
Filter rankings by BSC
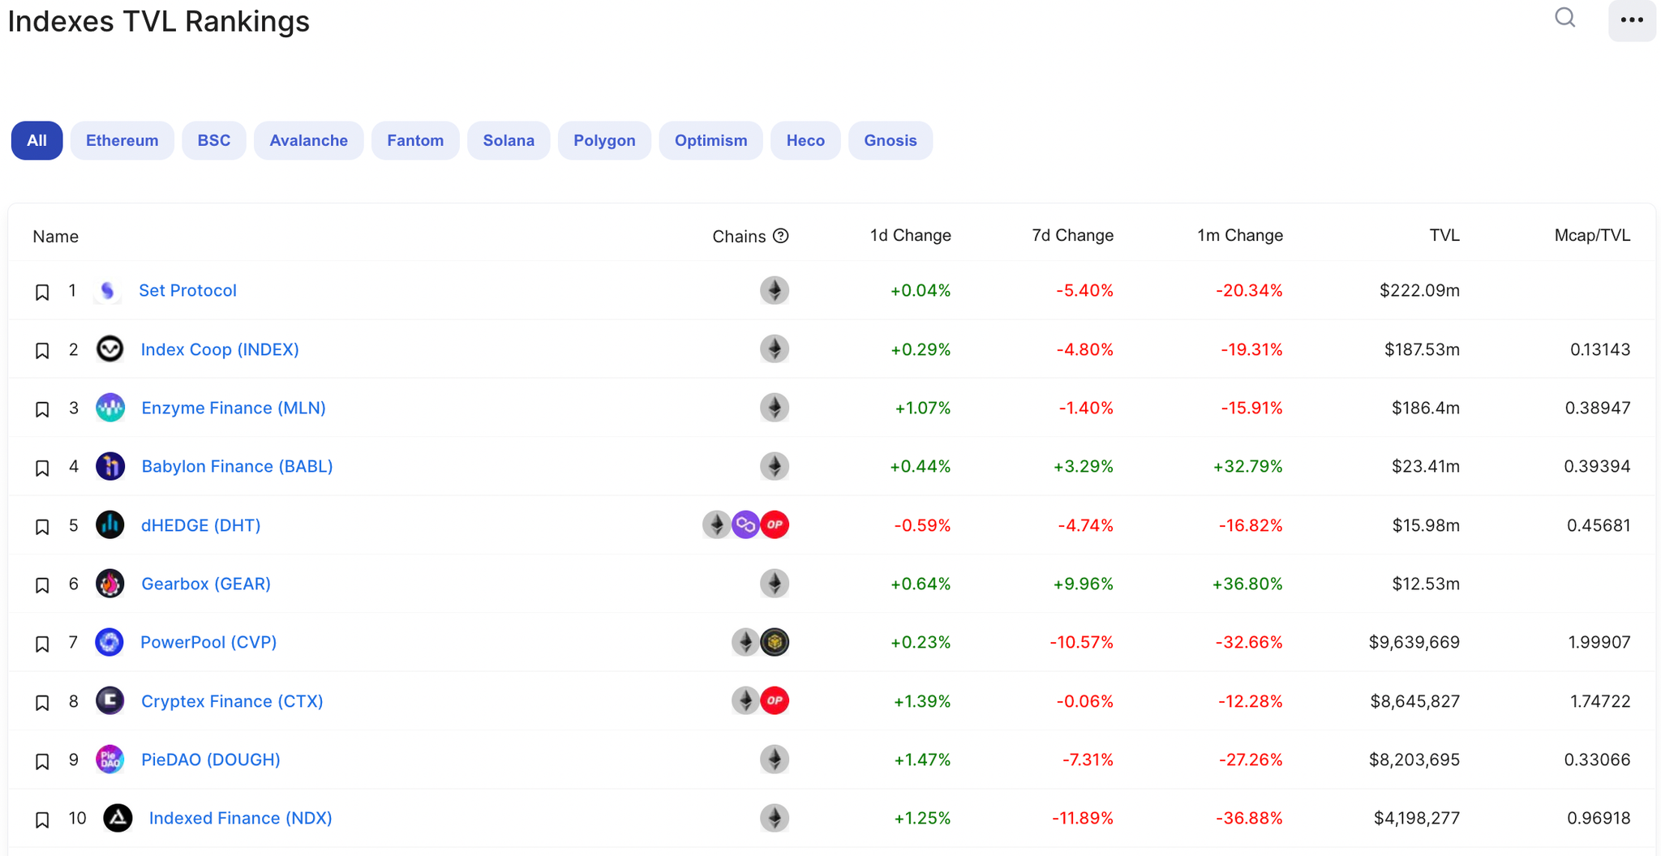214,140
